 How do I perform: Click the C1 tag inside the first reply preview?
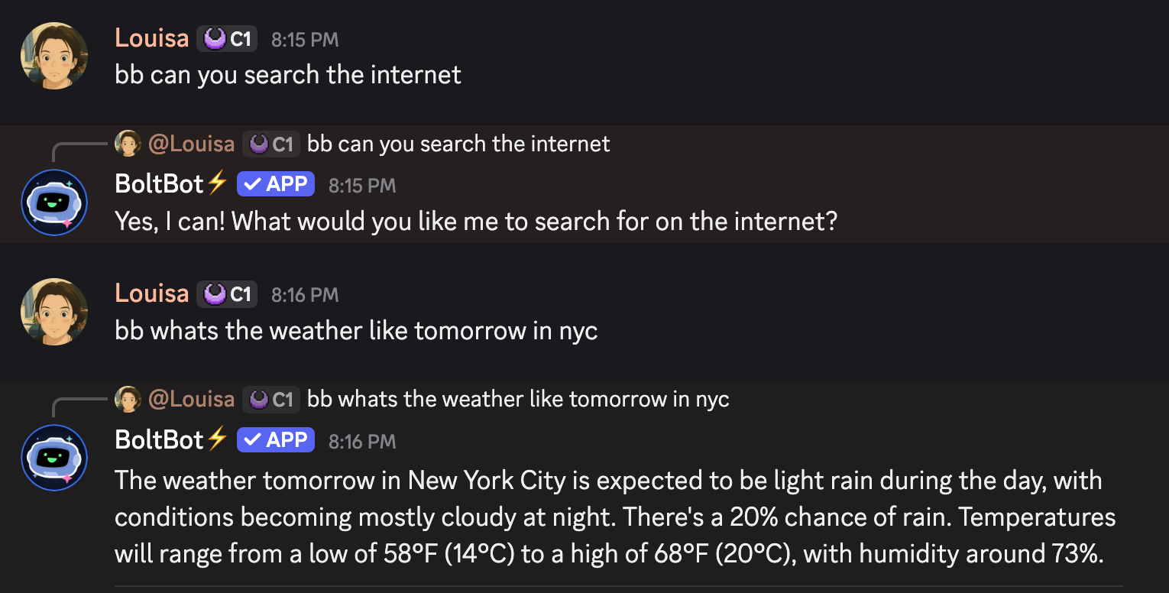coord(271,144)
